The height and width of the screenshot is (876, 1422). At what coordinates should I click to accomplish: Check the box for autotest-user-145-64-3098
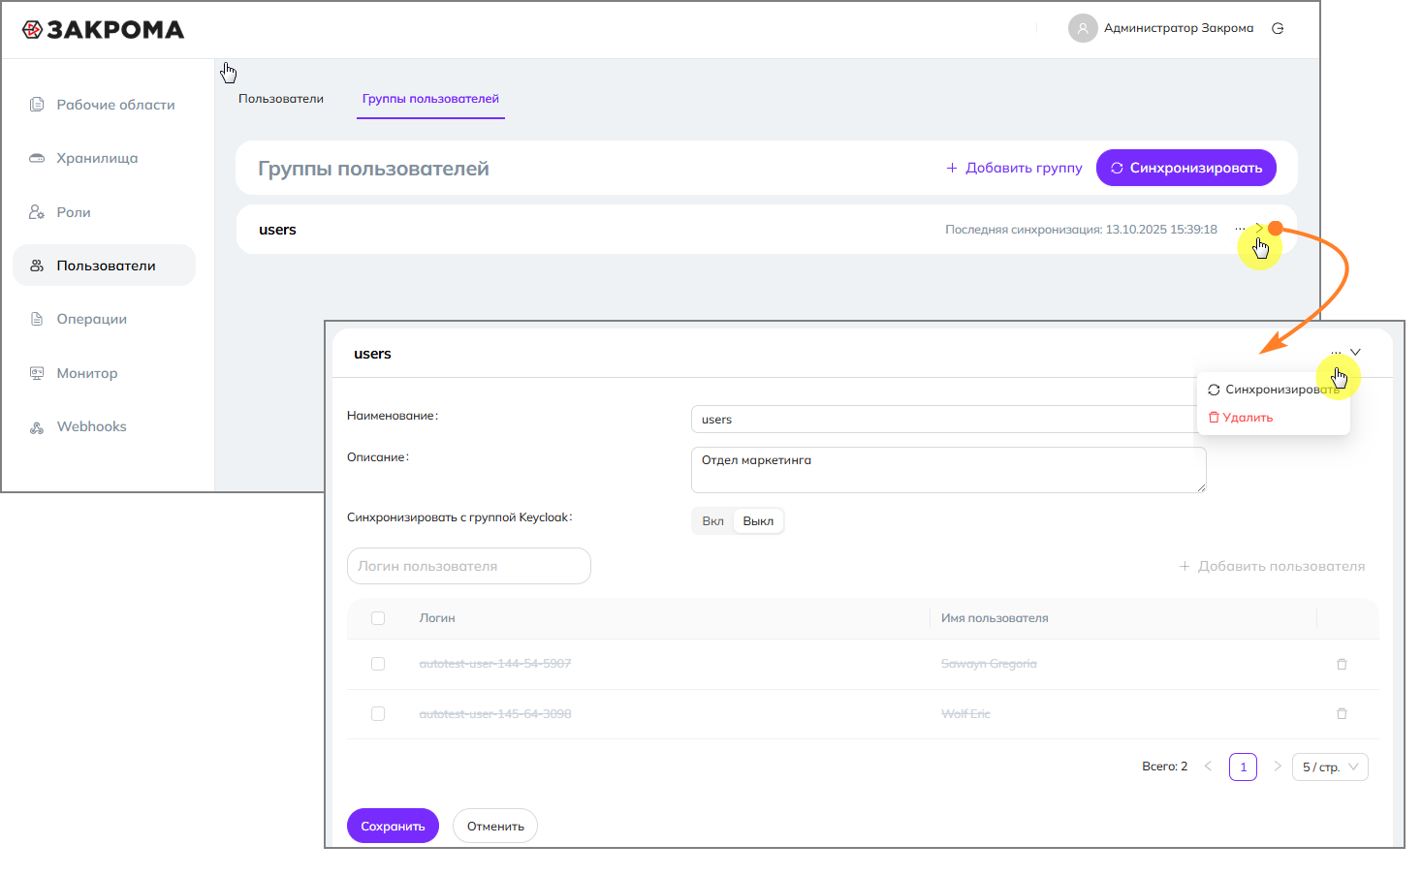pos(378,714)
